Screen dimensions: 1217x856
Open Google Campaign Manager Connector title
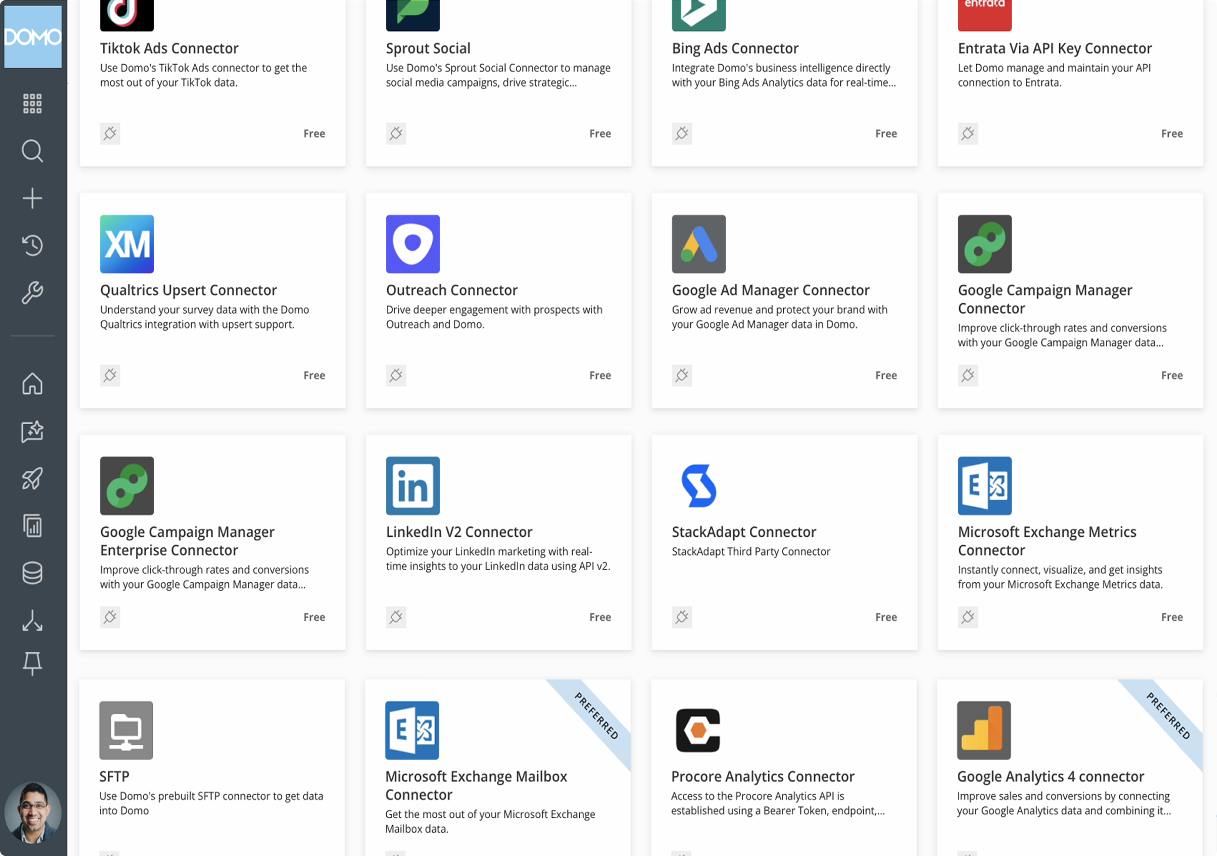pyautogui.click(x=1045, y=299)
